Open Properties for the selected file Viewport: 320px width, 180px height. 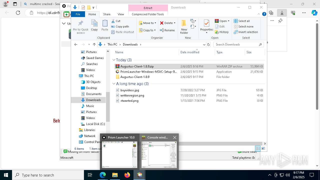[206, 26]
